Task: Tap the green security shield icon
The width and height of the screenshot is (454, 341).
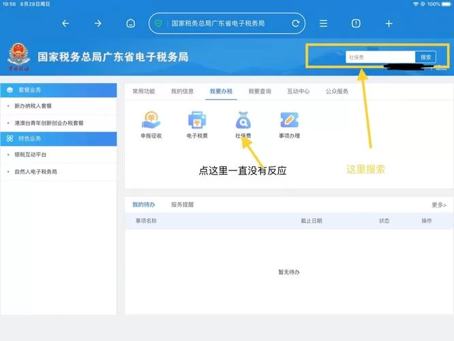Action: (x=158, y=23)
